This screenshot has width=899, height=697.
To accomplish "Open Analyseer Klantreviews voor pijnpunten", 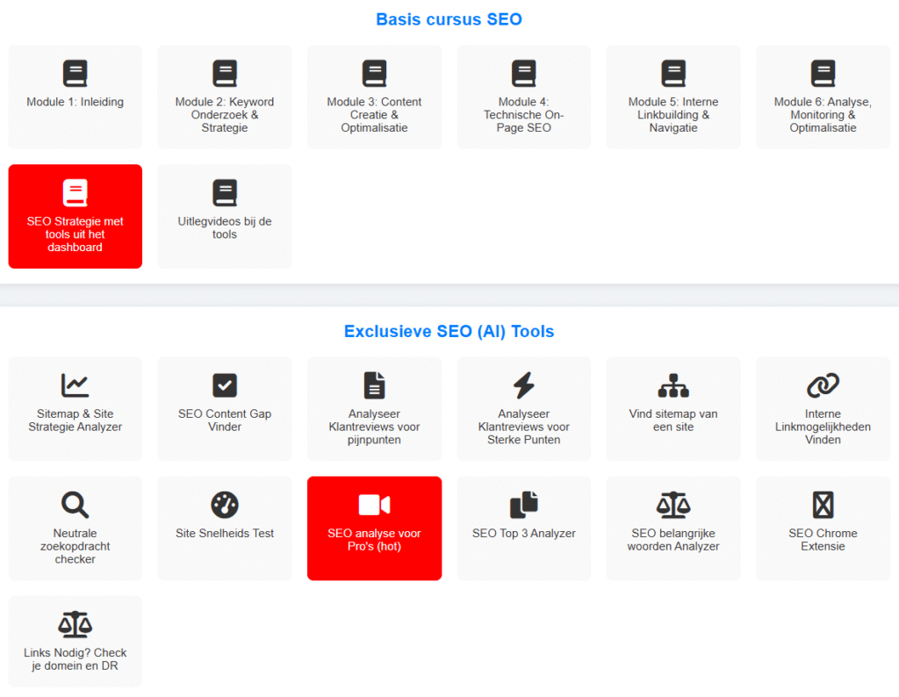I will [374, 408].
